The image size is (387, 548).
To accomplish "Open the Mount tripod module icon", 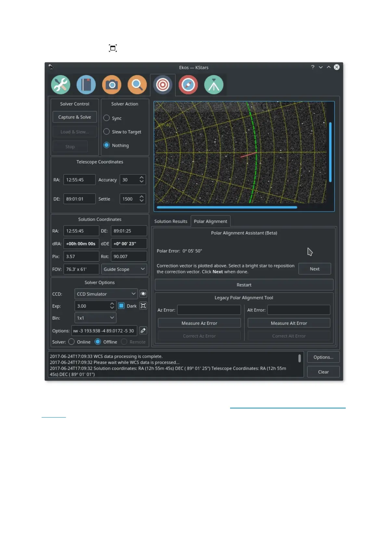I will point(213,85).
